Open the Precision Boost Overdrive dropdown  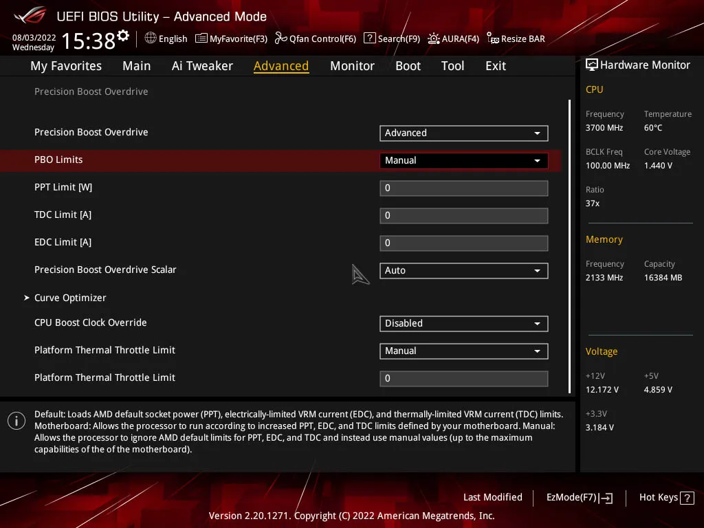(x=464, y=133)
